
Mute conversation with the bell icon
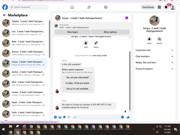[149, 39]
